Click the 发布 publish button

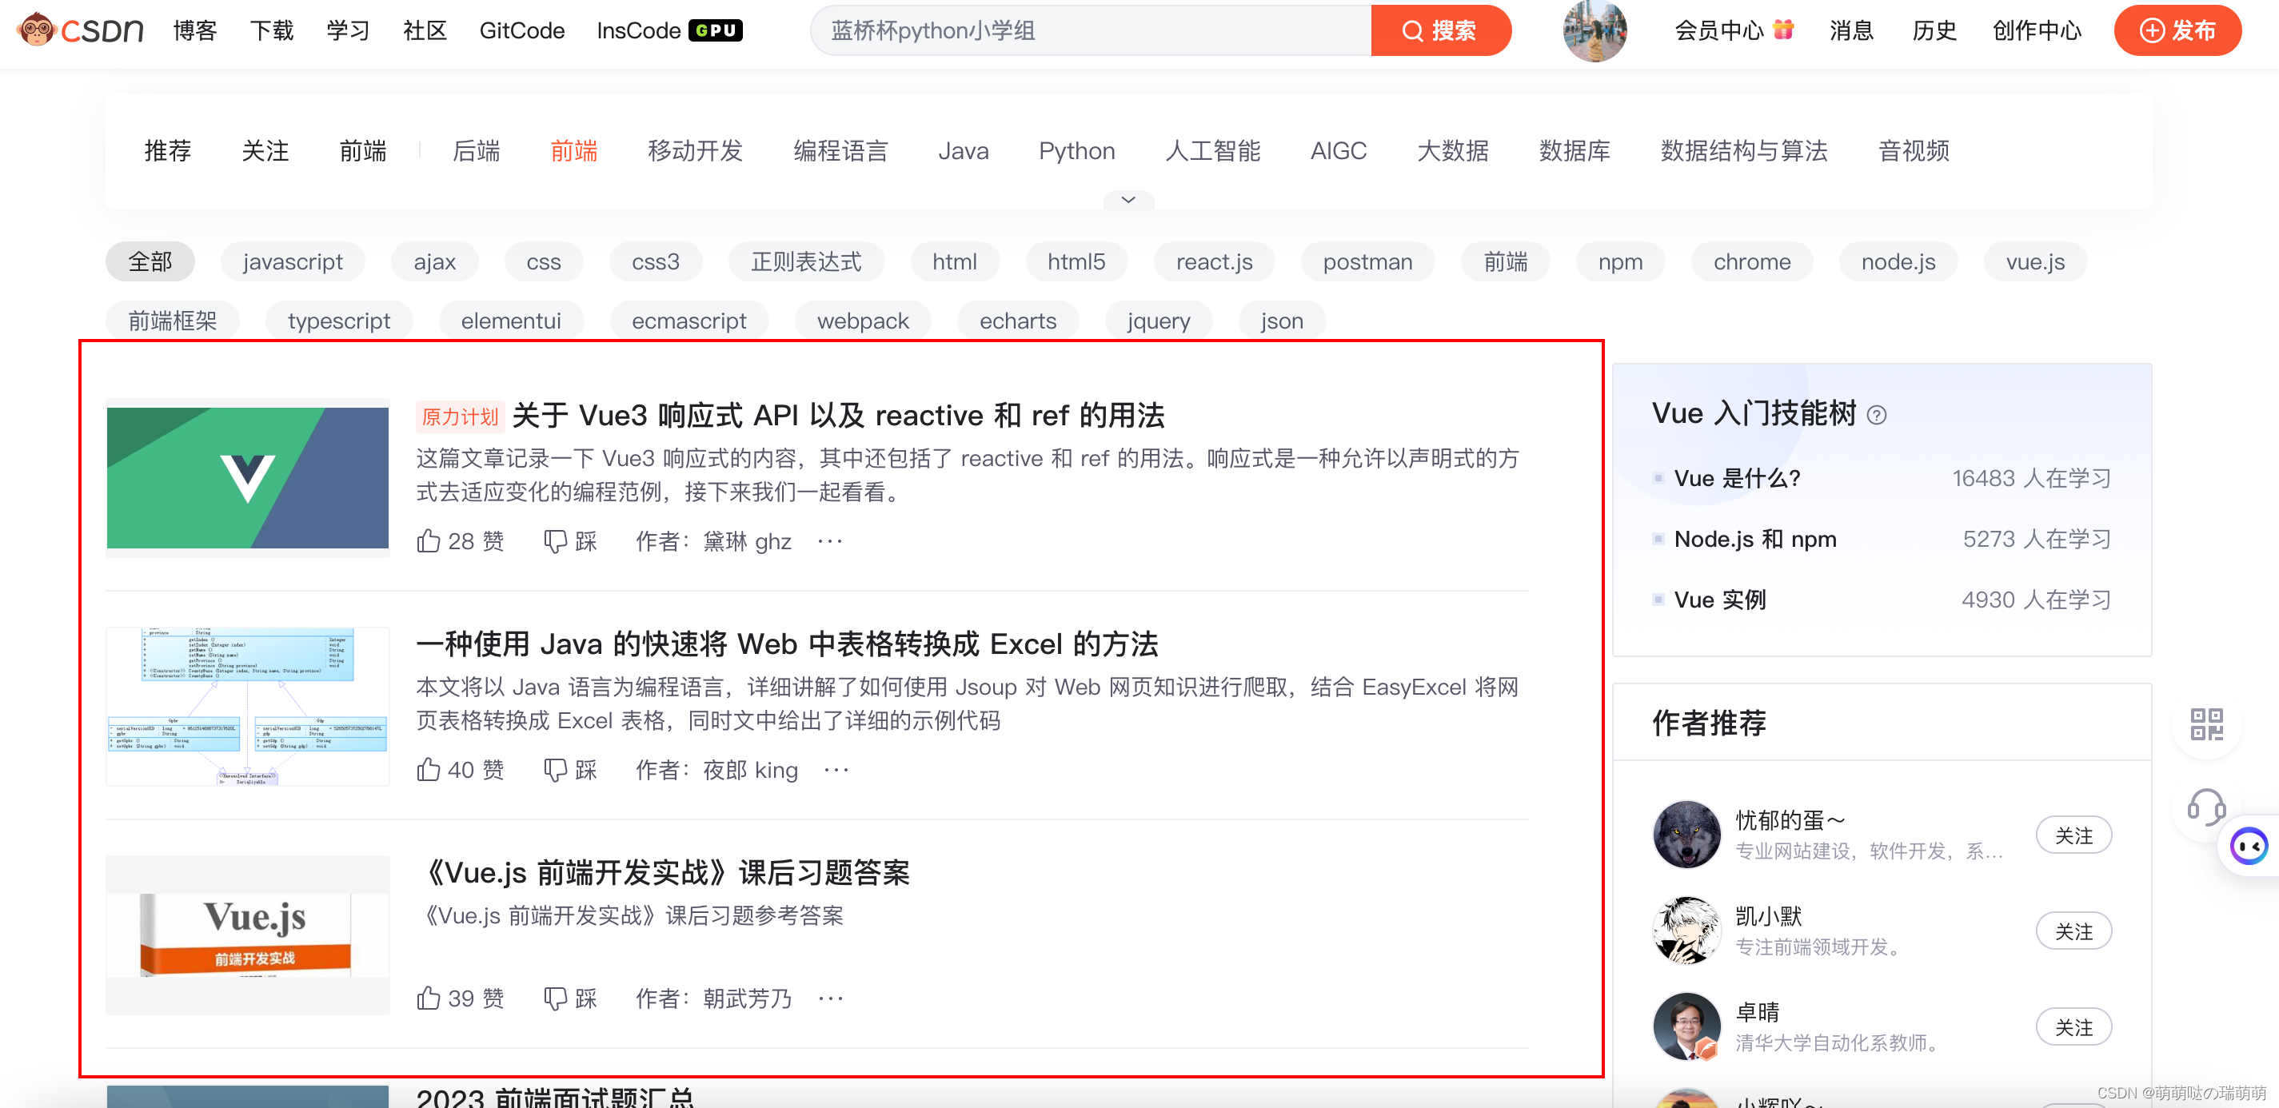pyautogui.click(x=2177, y=31)
